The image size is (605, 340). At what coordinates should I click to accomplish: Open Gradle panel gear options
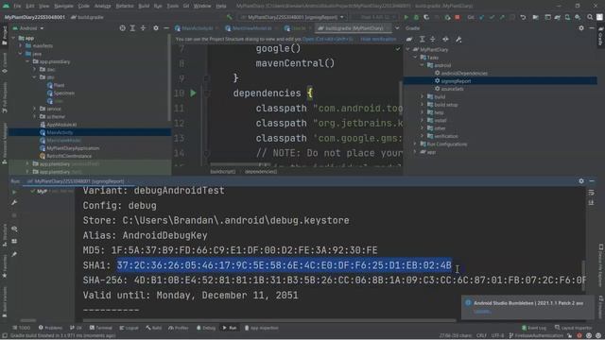point(581,28)
